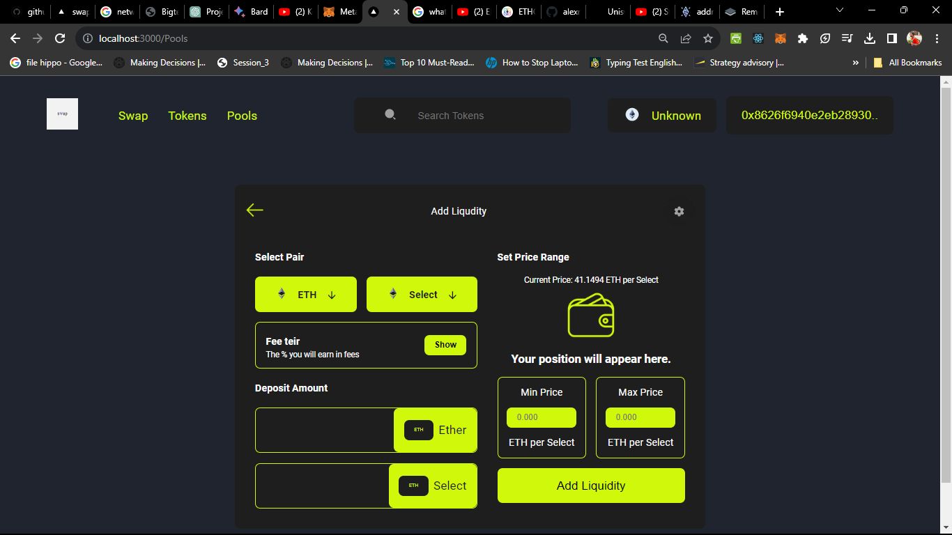Click the swap logo in the header
This screenshot has width=952, height=535.
click(x=62, y=114)
